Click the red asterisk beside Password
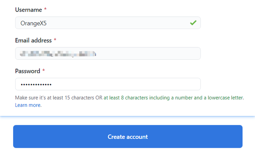The image size is (255, 151). (x=44, y=70)
